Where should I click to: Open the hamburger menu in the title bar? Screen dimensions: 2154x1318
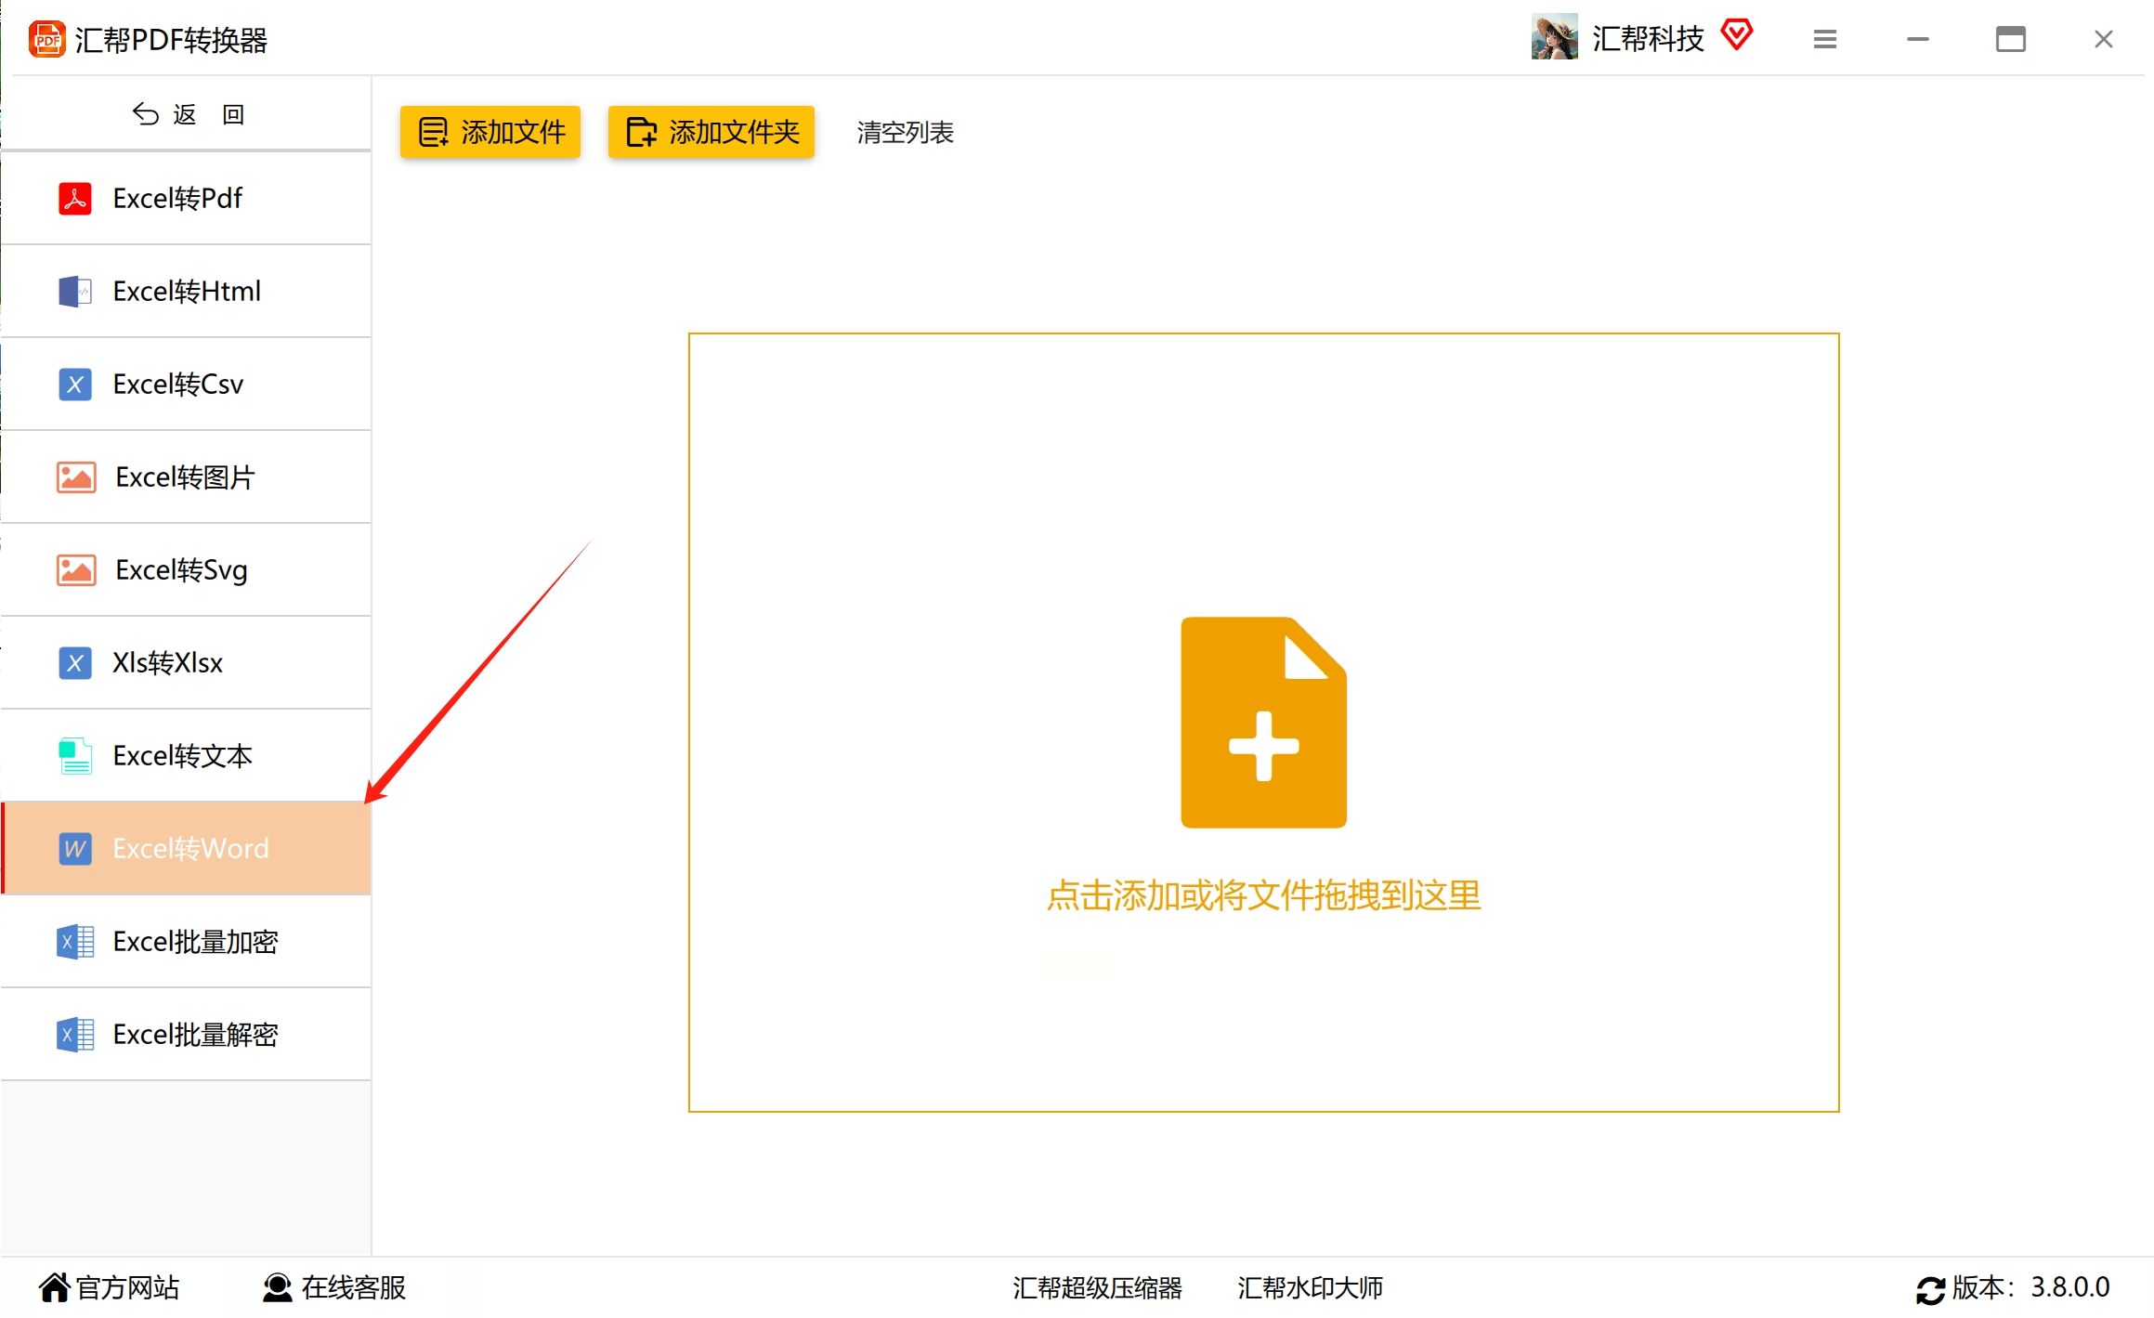point(1824,39)
